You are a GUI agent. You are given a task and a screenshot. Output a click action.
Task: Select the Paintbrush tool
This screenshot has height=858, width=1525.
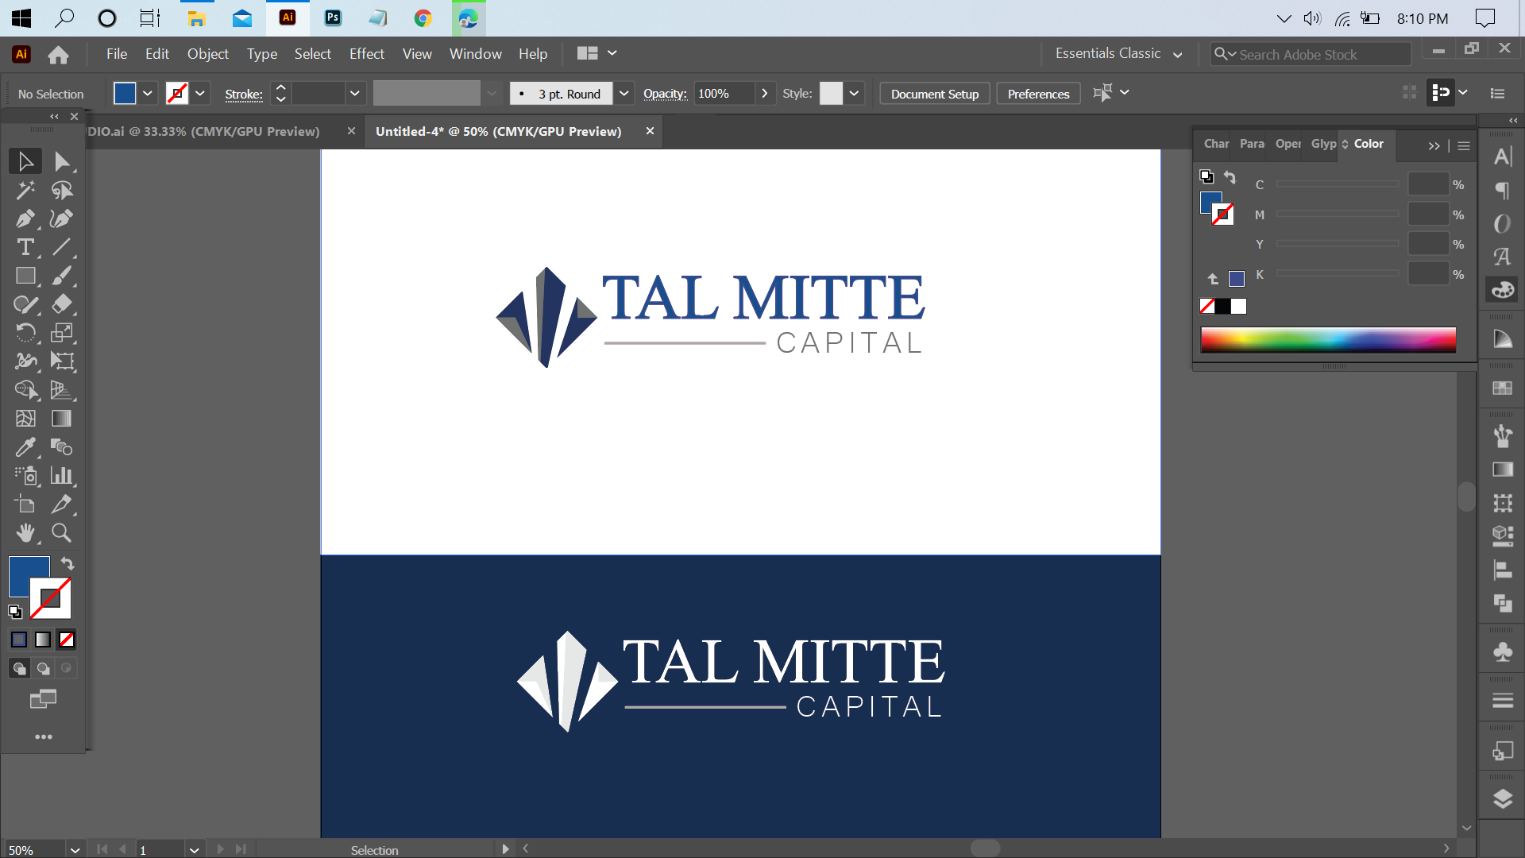[x=61, y=276]
